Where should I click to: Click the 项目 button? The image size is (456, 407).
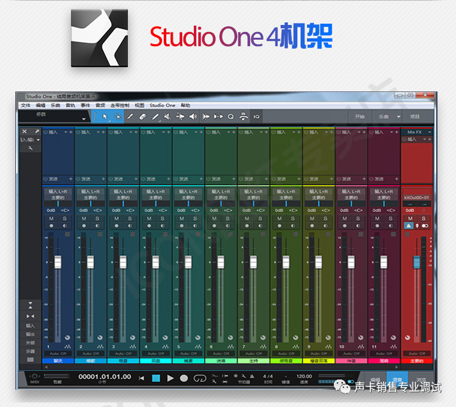[x=415, y=116]
